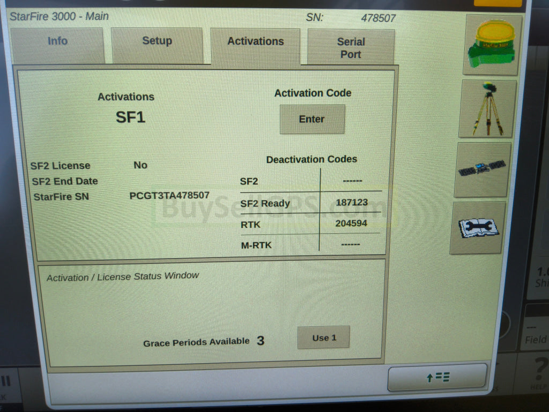The image size is (549, 412).
Task: Open the satellite information icon
Action: 482,170
